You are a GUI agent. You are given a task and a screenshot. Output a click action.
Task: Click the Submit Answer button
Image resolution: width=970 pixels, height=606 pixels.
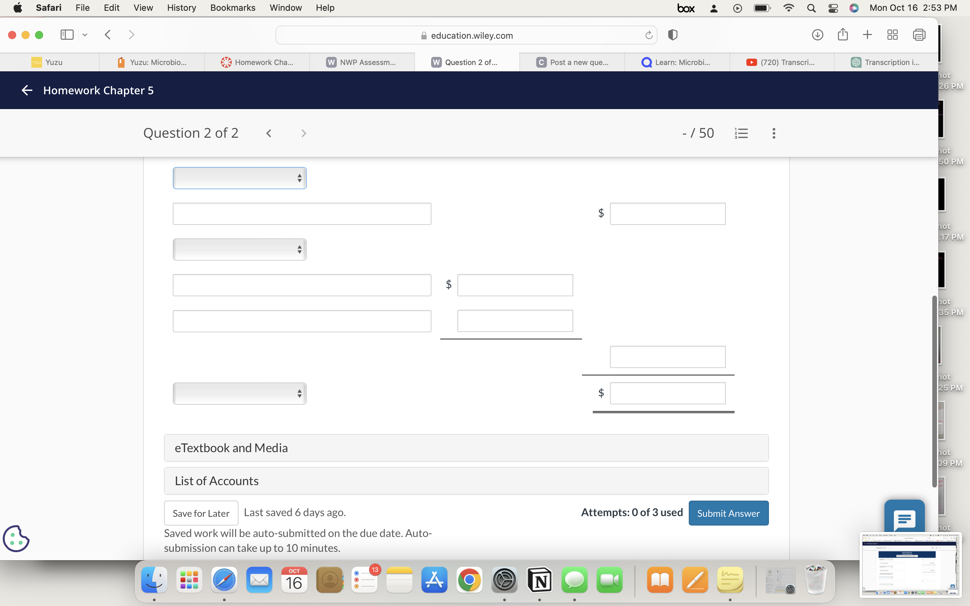728,513
